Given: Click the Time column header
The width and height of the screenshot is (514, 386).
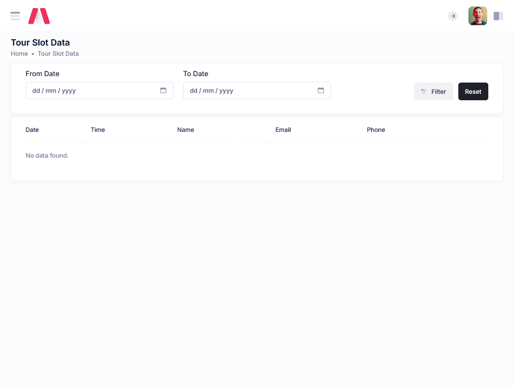Looking at the screenshot, I should pyautogui.click(x=98, y=130).
